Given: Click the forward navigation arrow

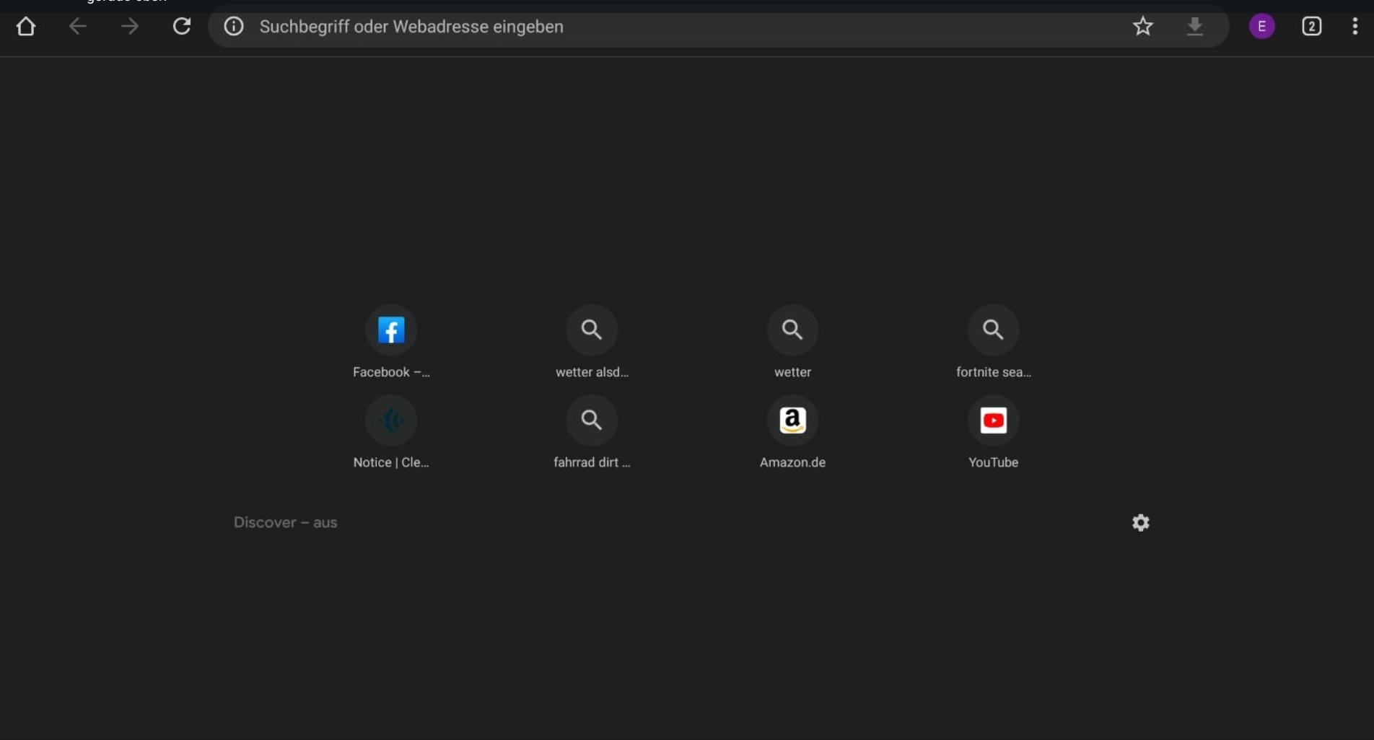Looking at the screenshot, I should (x=130, y=27).
